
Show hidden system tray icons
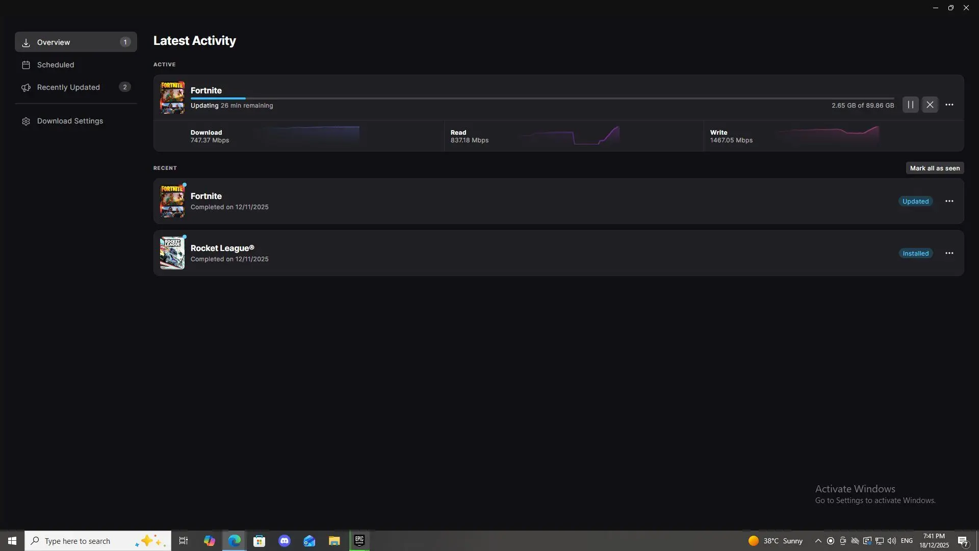818,541
